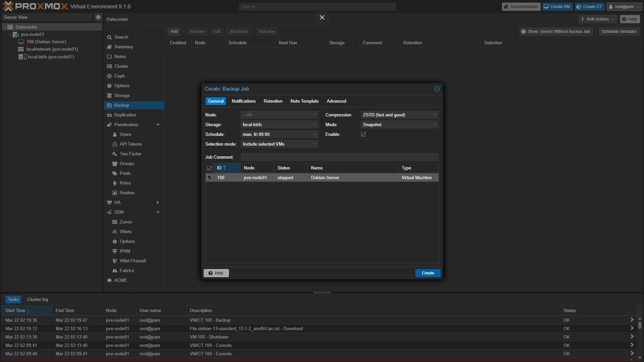The image size is (644, 362).
Task: Open the Summary page icon
Action: 109,47
